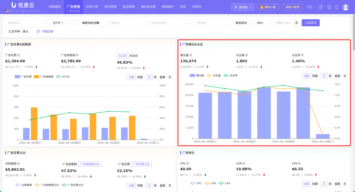Click the 页面定制 layout icon
The image size is (355, 192).
38,32
